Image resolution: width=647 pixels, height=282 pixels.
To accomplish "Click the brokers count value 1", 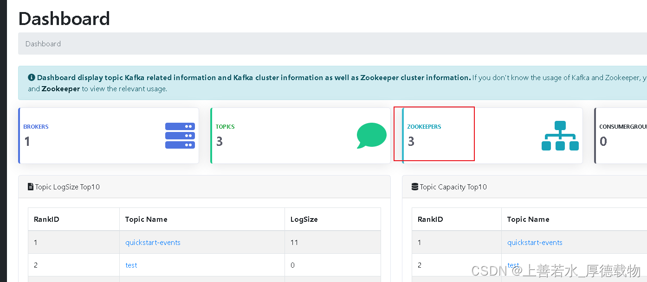I will click(27, 141).
